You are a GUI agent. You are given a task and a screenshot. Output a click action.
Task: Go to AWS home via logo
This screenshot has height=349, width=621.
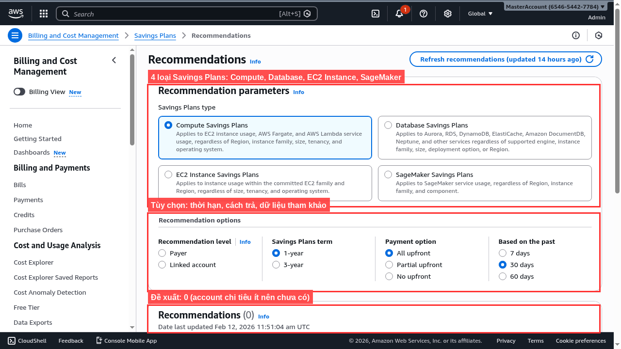(16, 14)
